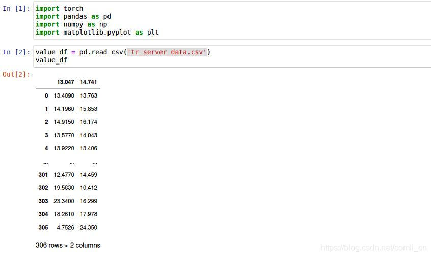Click the value 14.043 in row 3

pos(89,135)
